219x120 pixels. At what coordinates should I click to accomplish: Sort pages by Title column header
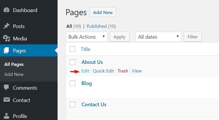tap(85, 49)
